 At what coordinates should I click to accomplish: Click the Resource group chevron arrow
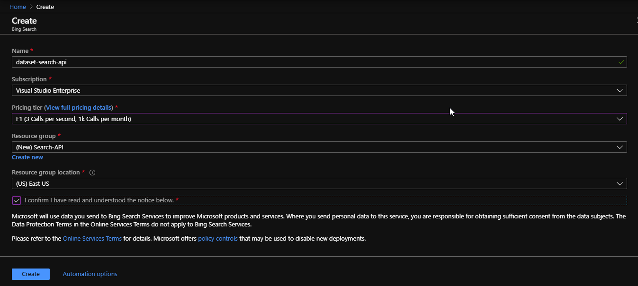[x=620, y=147]
